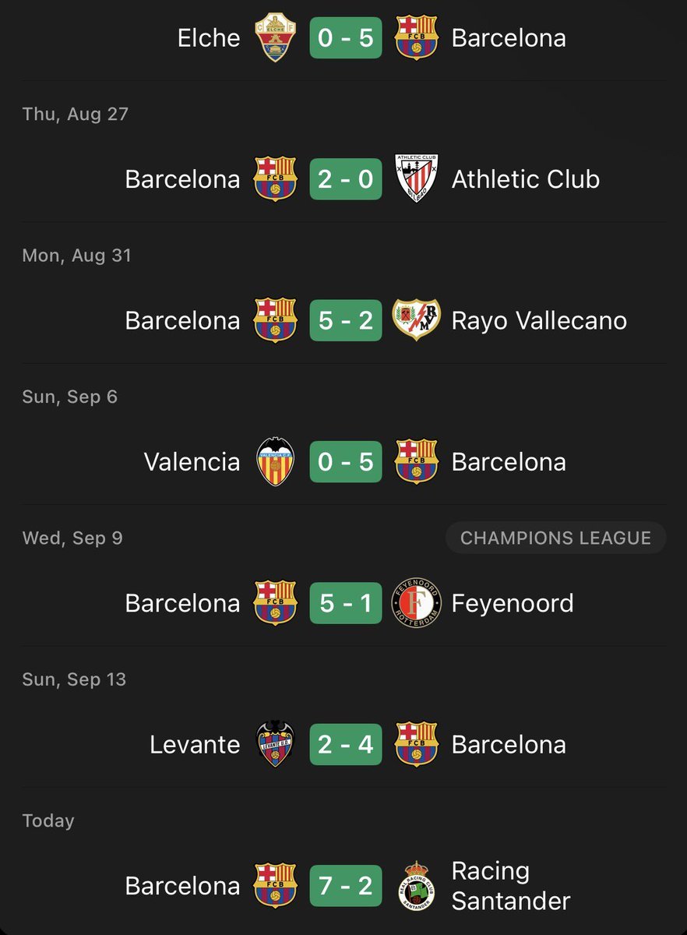Tap the Racing Santander crest

tap(417, 886)
